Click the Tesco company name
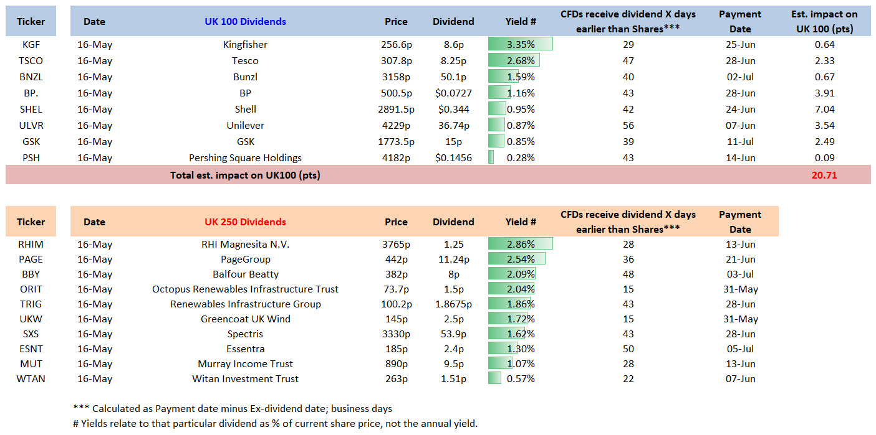 (245, 61)
